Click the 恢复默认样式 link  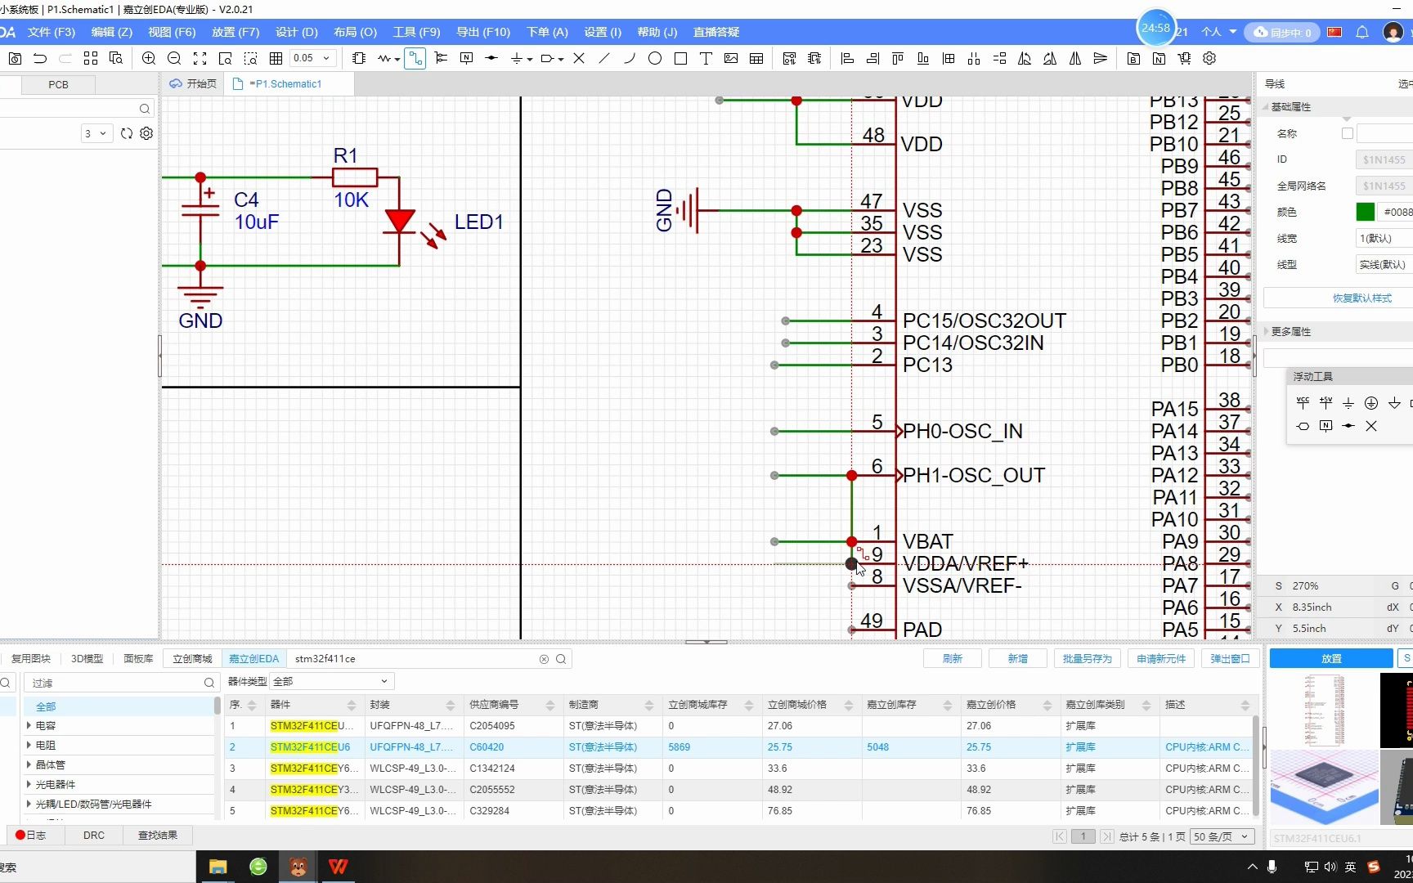coord(1361,298)
